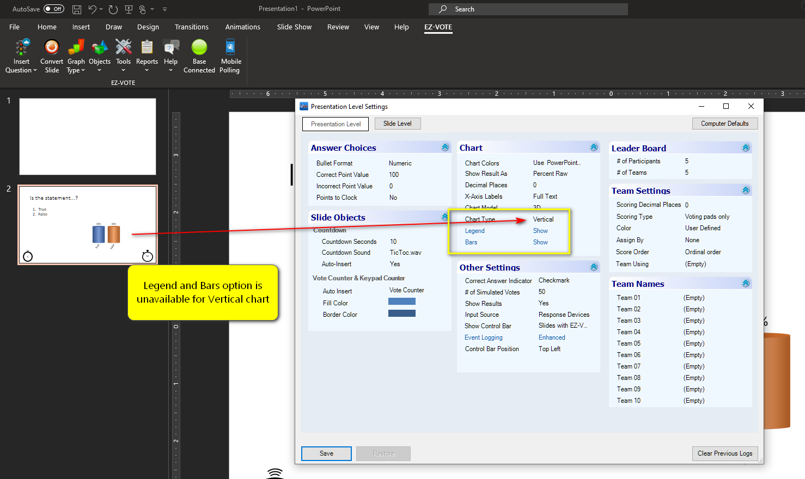Click the Event Logging link

pyautogui.click(x=484, y=337)
